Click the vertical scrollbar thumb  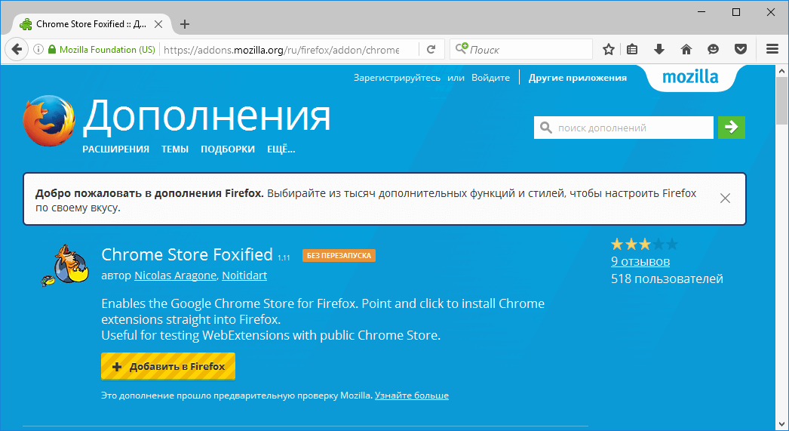(781, 100)
